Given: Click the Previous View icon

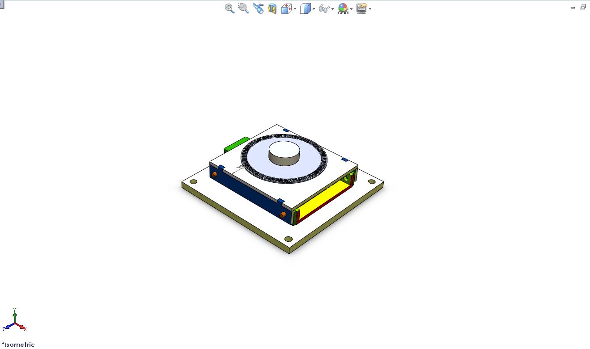Looking at the screenshot, I should [x=258, y=8].
